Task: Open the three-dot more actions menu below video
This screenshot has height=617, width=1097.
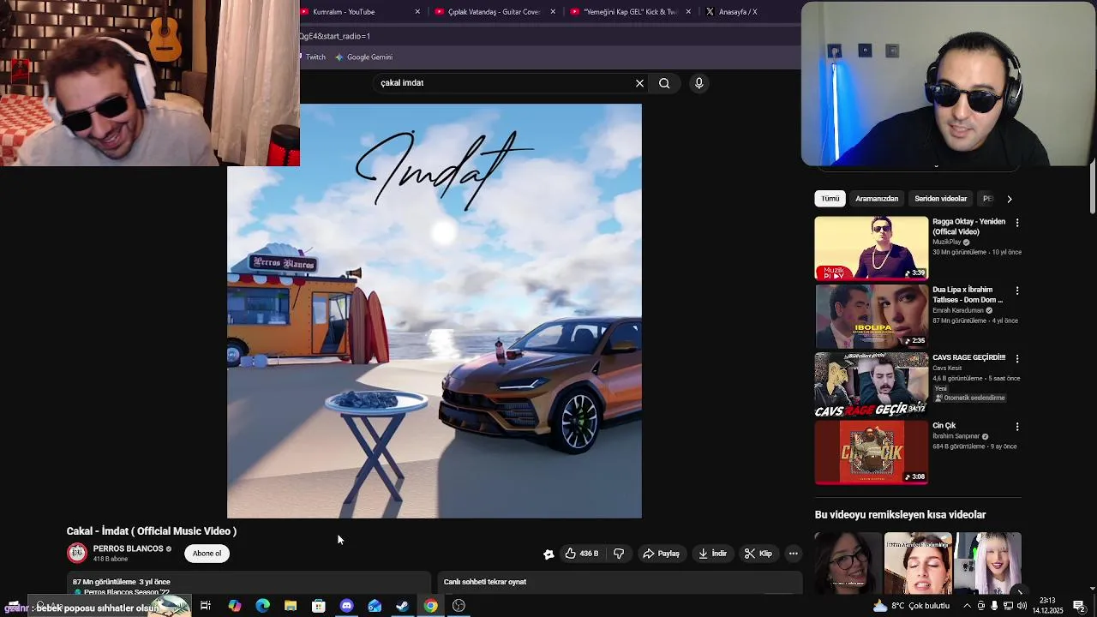Action: [x=794, y=554]
